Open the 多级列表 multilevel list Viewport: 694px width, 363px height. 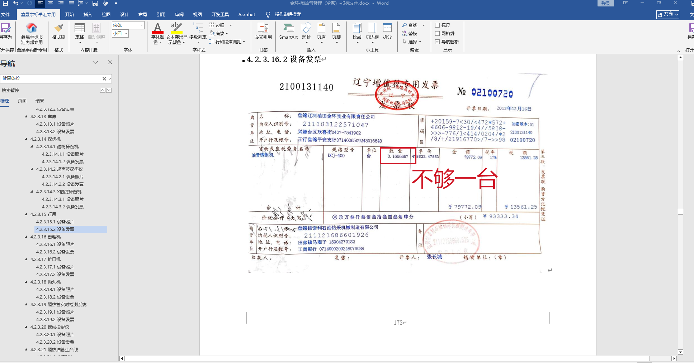point(198,33)
